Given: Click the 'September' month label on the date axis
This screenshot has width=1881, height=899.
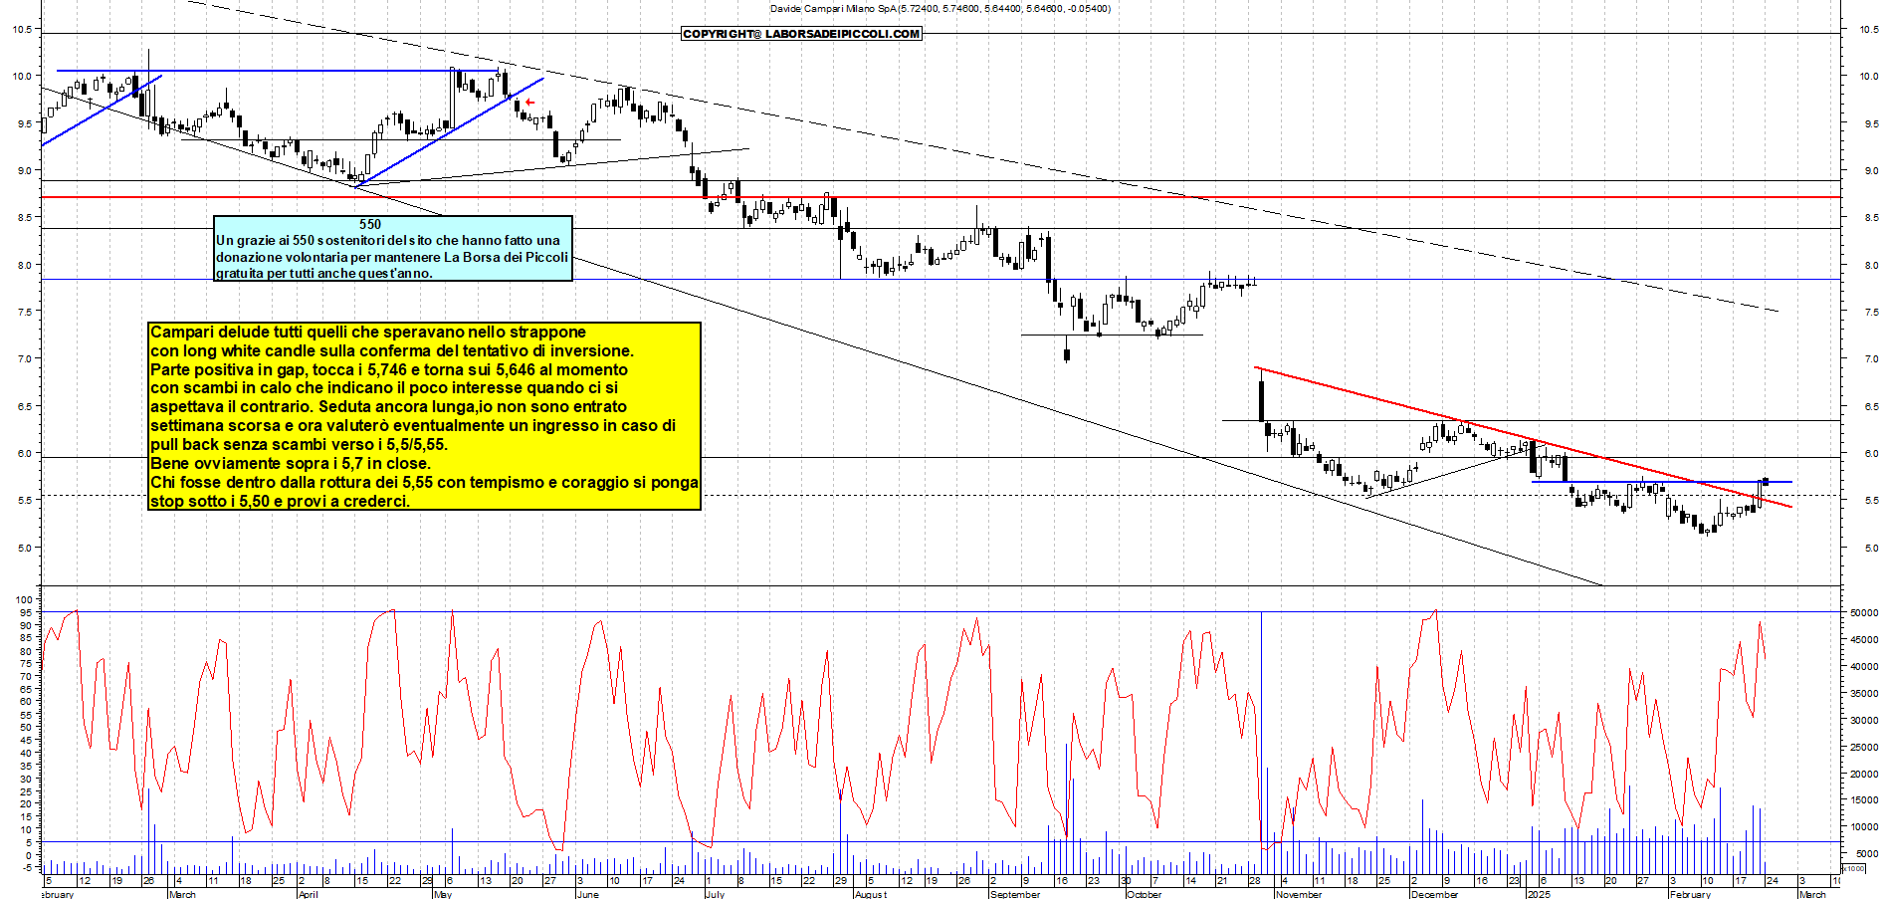Looking at the screenshot, I should pos(1015,894).
